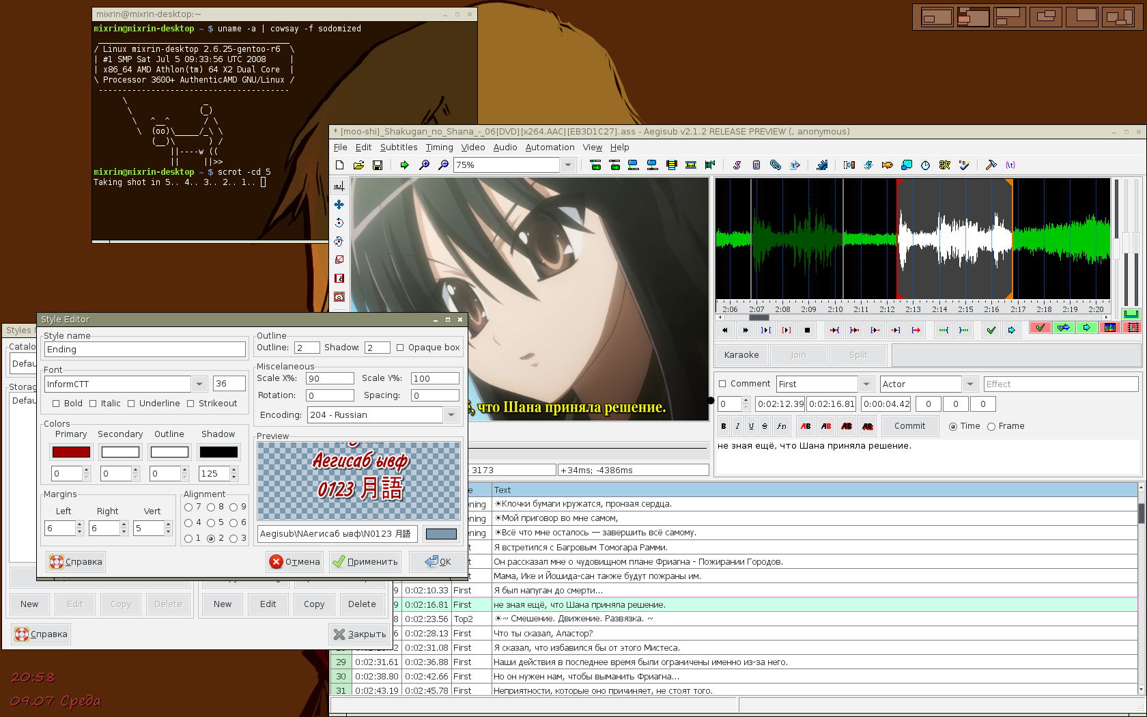
Task: Check the Underline checkbox in Style Editor
Action: point(131,404)
